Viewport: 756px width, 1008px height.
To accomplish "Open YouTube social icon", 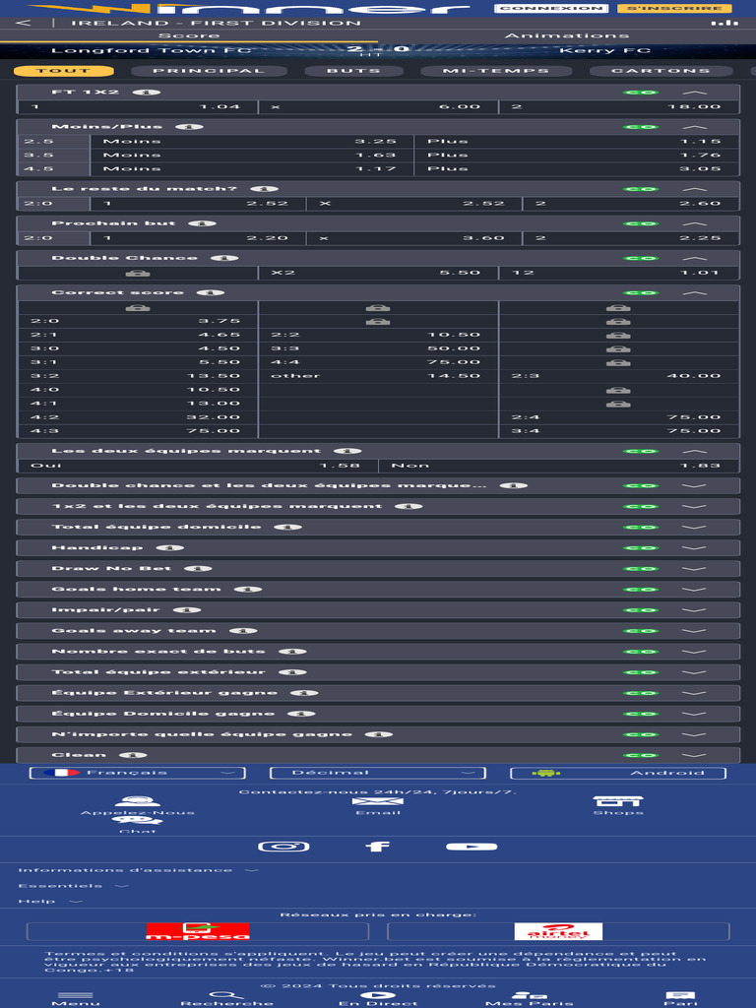I will pos(472,846).
